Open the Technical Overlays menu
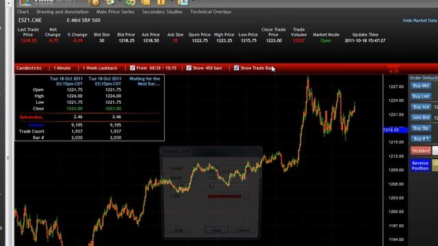The width and height of the screenshot is (438, 246). [x=211, y=12]
